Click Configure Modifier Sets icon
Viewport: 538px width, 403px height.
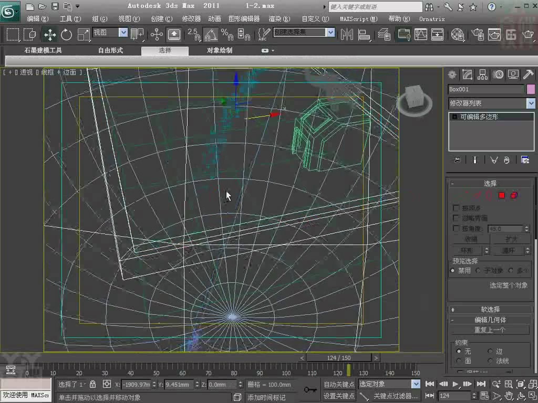click(x=525, y=160)
